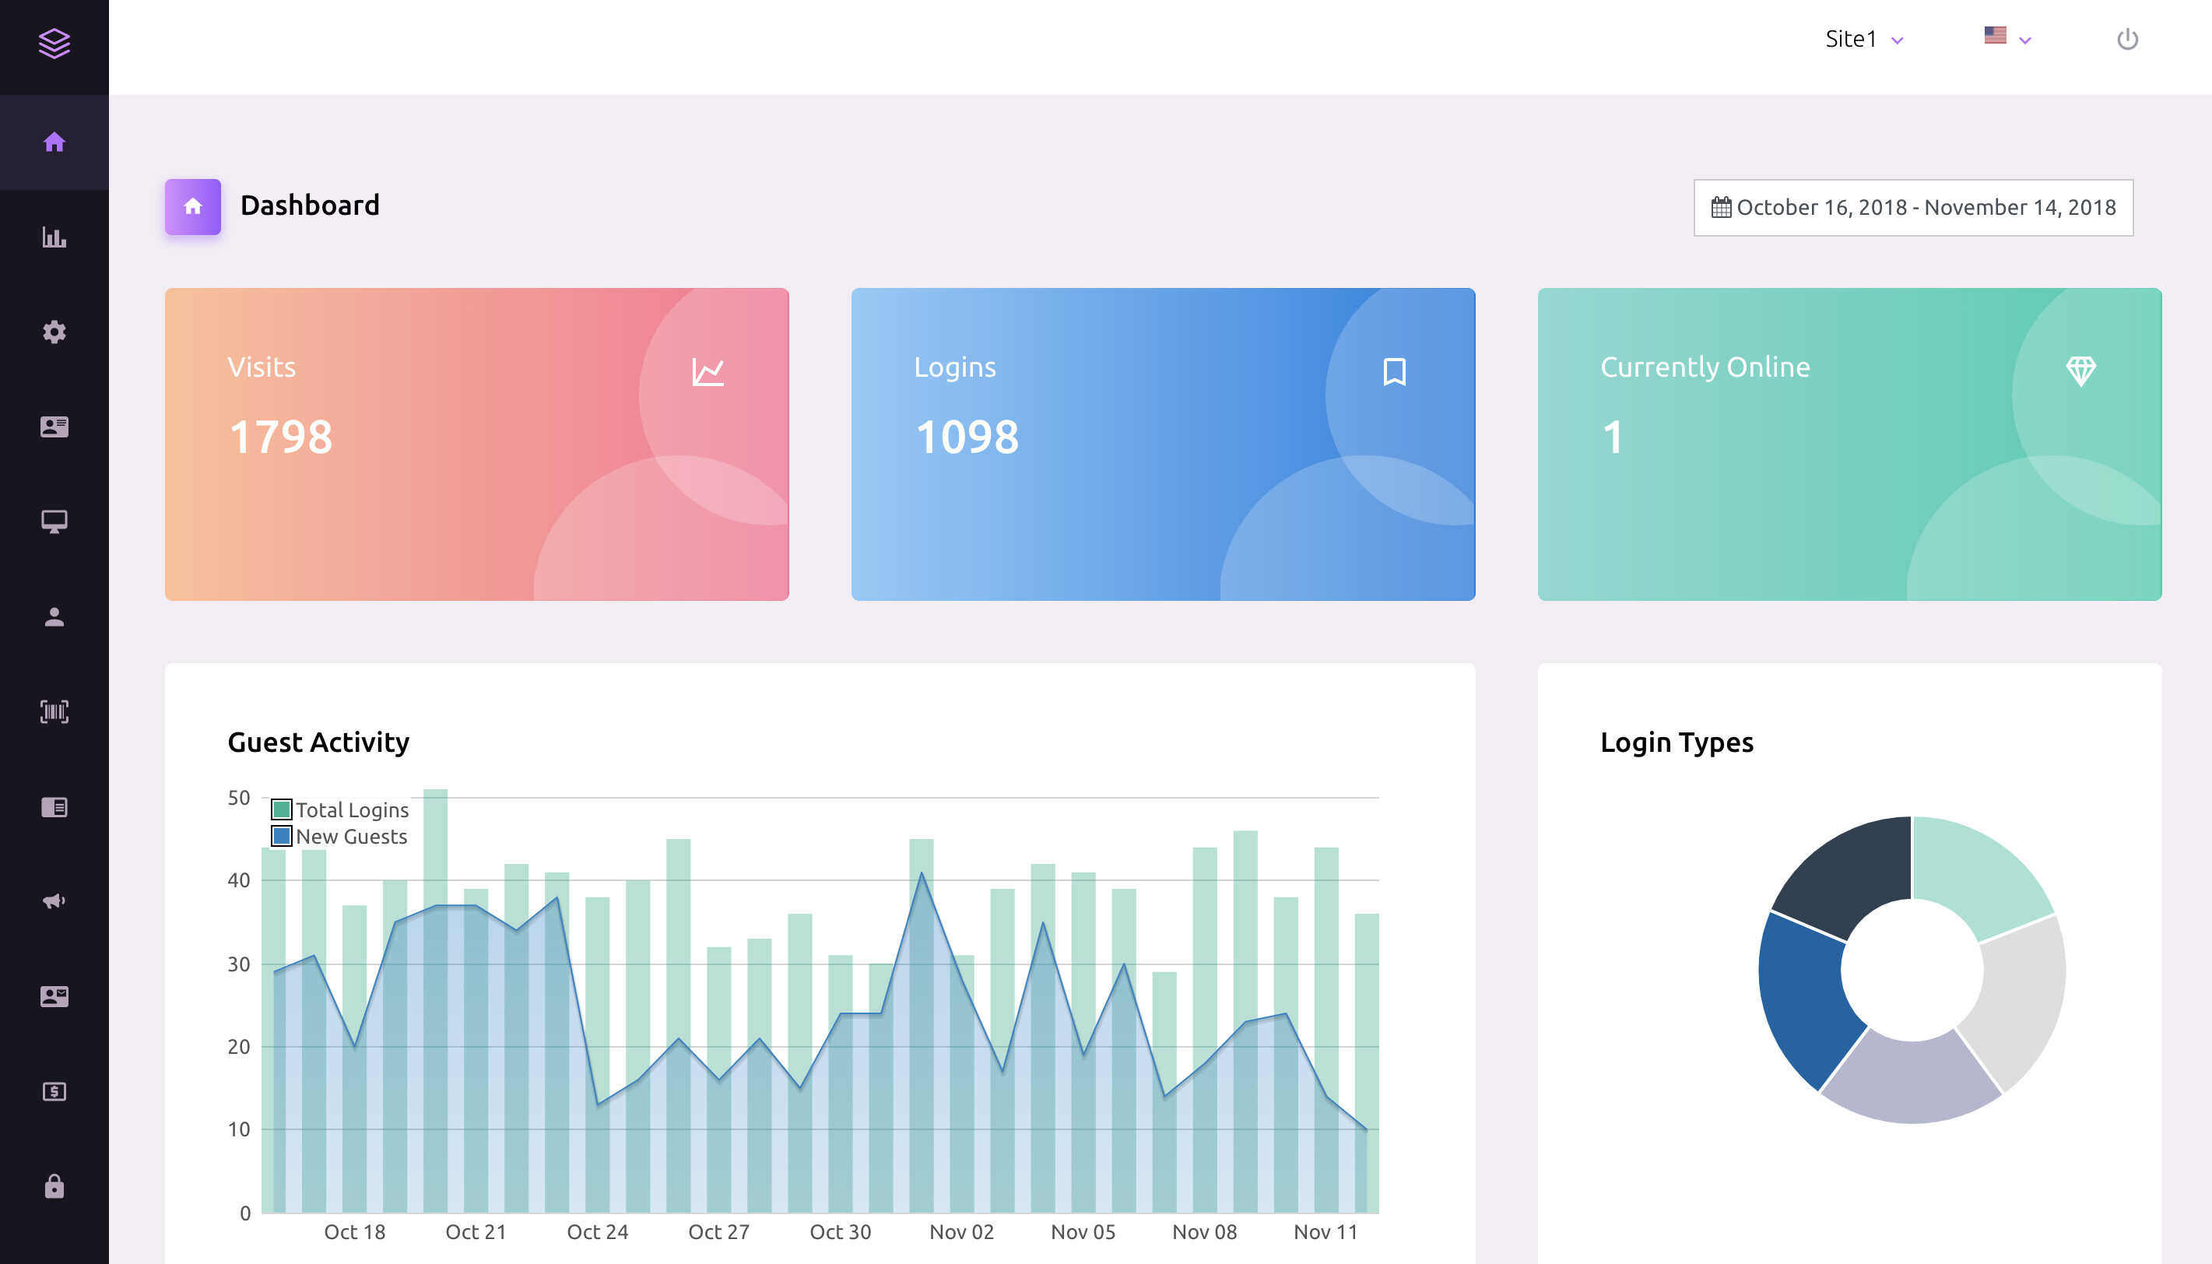
Task: Click the diamond icon on Currently Online card
Action: coord(2081,370)
